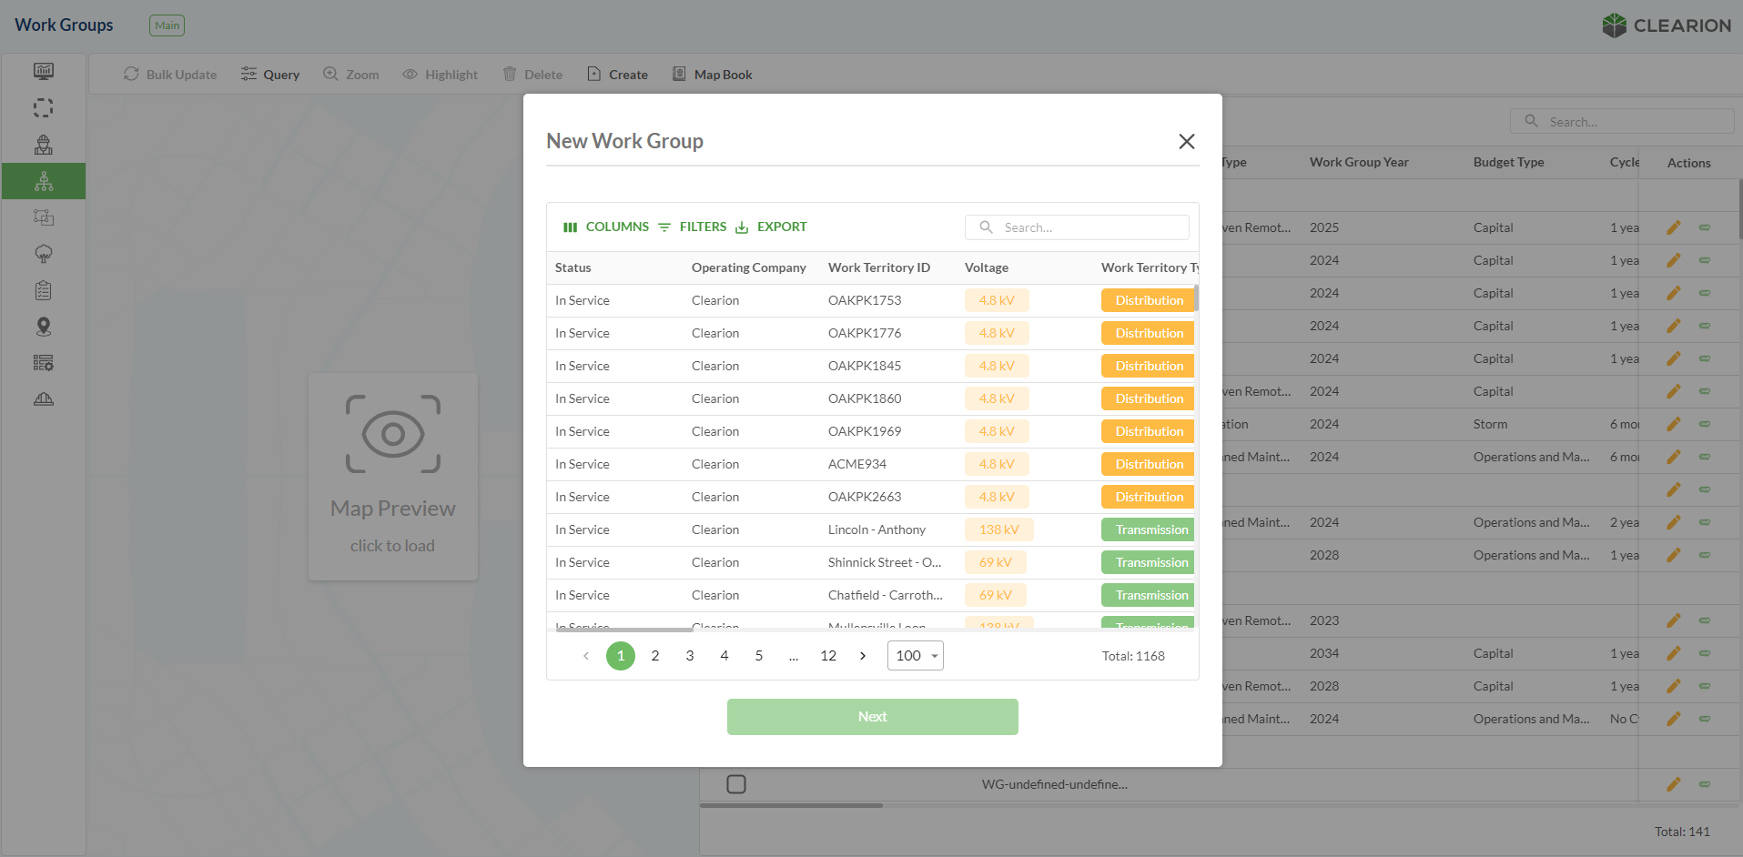Image resolution: width=1743 pixels, height=857 pixels.
Task: Open the FILTERS panel in the dialog
Action: [x=693, y=227]
